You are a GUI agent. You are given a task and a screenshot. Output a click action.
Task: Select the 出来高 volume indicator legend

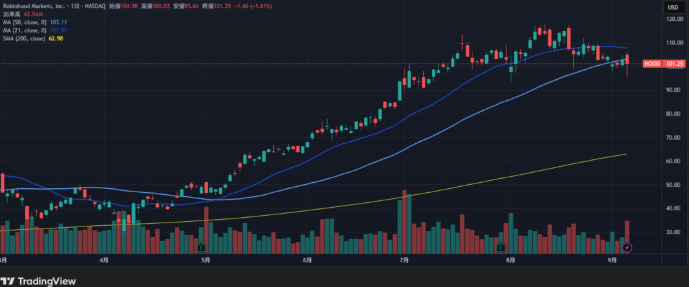click(x=11, y=14)
